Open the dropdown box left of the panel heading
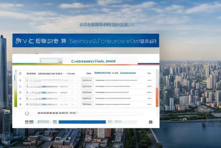The height and width of the screenshot is (148, 221). pos(51,61)
